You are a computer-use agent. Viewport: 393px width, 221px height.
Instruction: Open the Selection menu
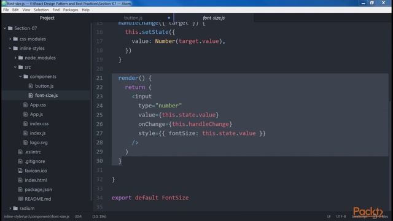[41, 10]
